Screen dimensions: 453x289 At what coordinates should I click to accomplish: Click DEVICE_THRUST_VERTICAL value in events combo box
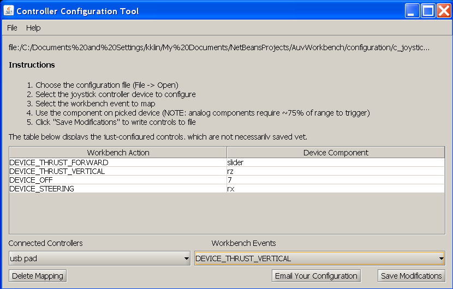[243, 258]
